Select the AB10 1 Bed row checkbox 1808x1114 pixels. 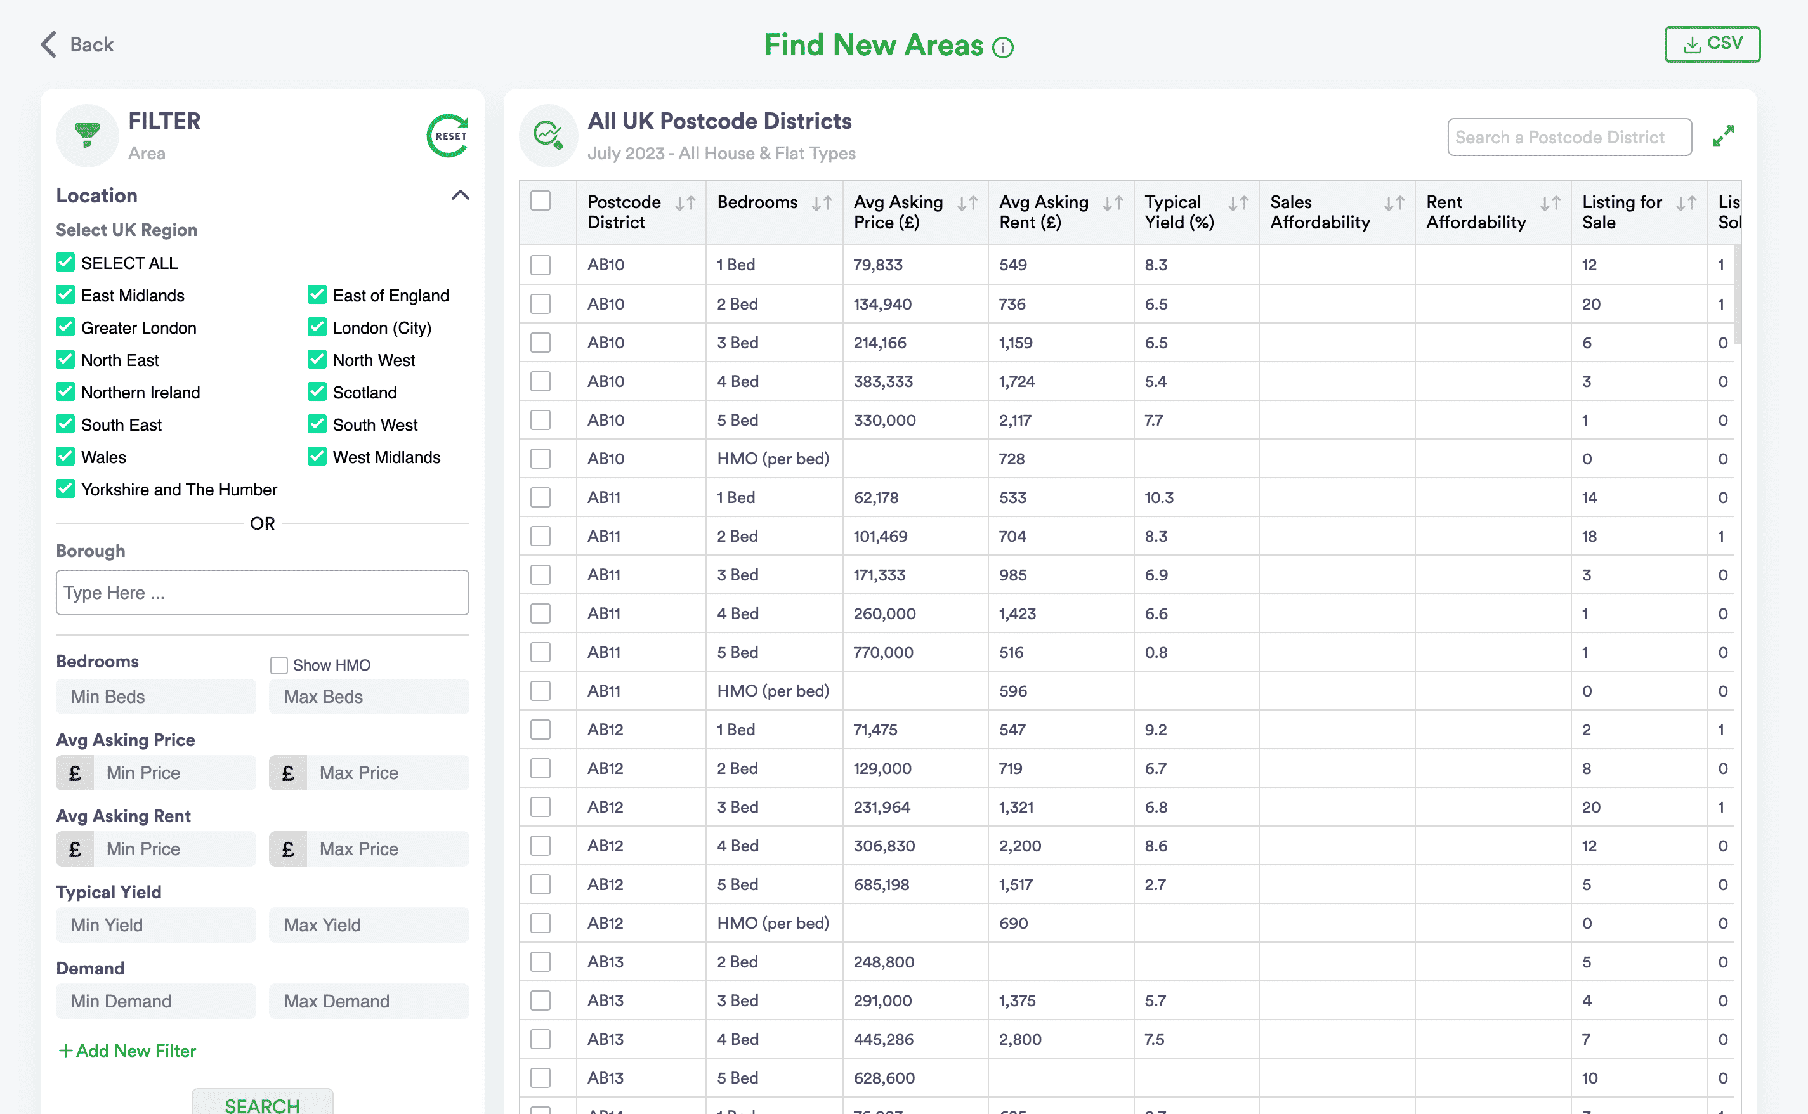coord(540,265)
